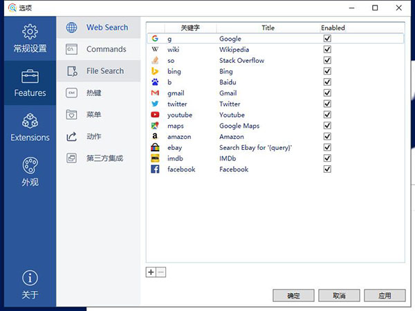
Task: Open the Extensions section
Action: [x=30, y=128]
